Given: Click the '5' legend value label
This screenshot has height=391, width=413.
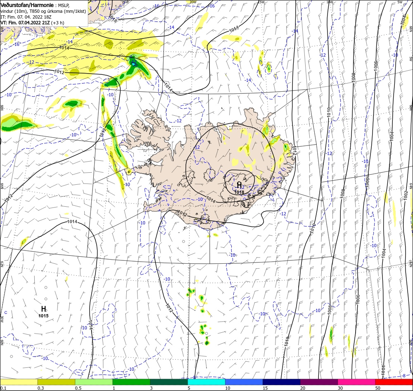Looking at the screenshot, I should (x=189, y=388).
